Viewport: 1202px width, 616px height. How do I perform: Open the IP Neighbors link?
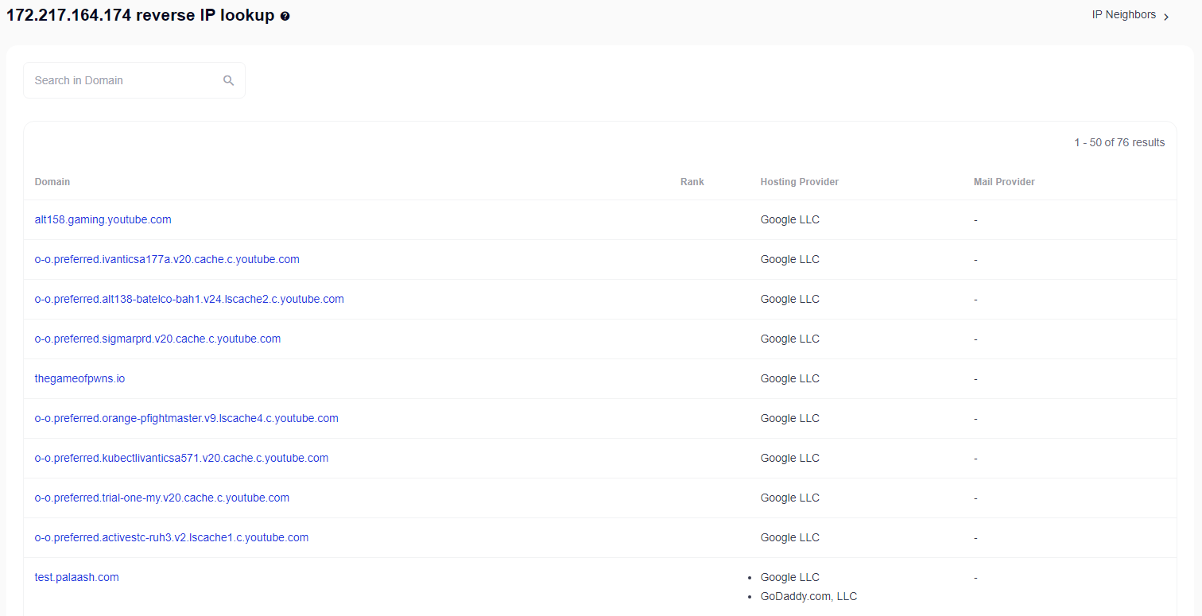tap(1123, 15)
